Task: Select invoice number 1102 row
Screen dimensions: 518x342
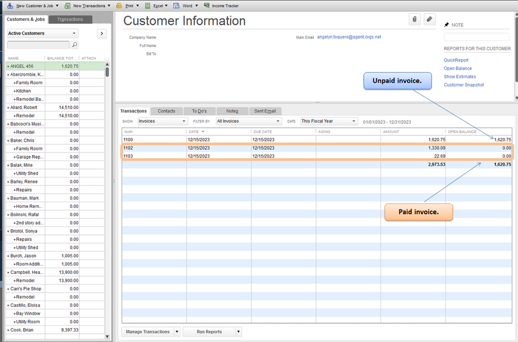Action: [x=317, y=148]
